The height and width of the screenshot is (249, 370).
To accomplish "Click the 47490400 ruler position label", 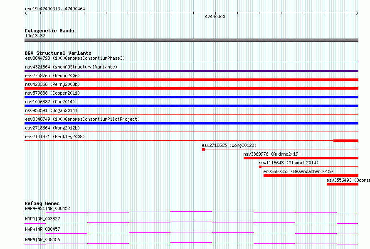I will point(215,17).
